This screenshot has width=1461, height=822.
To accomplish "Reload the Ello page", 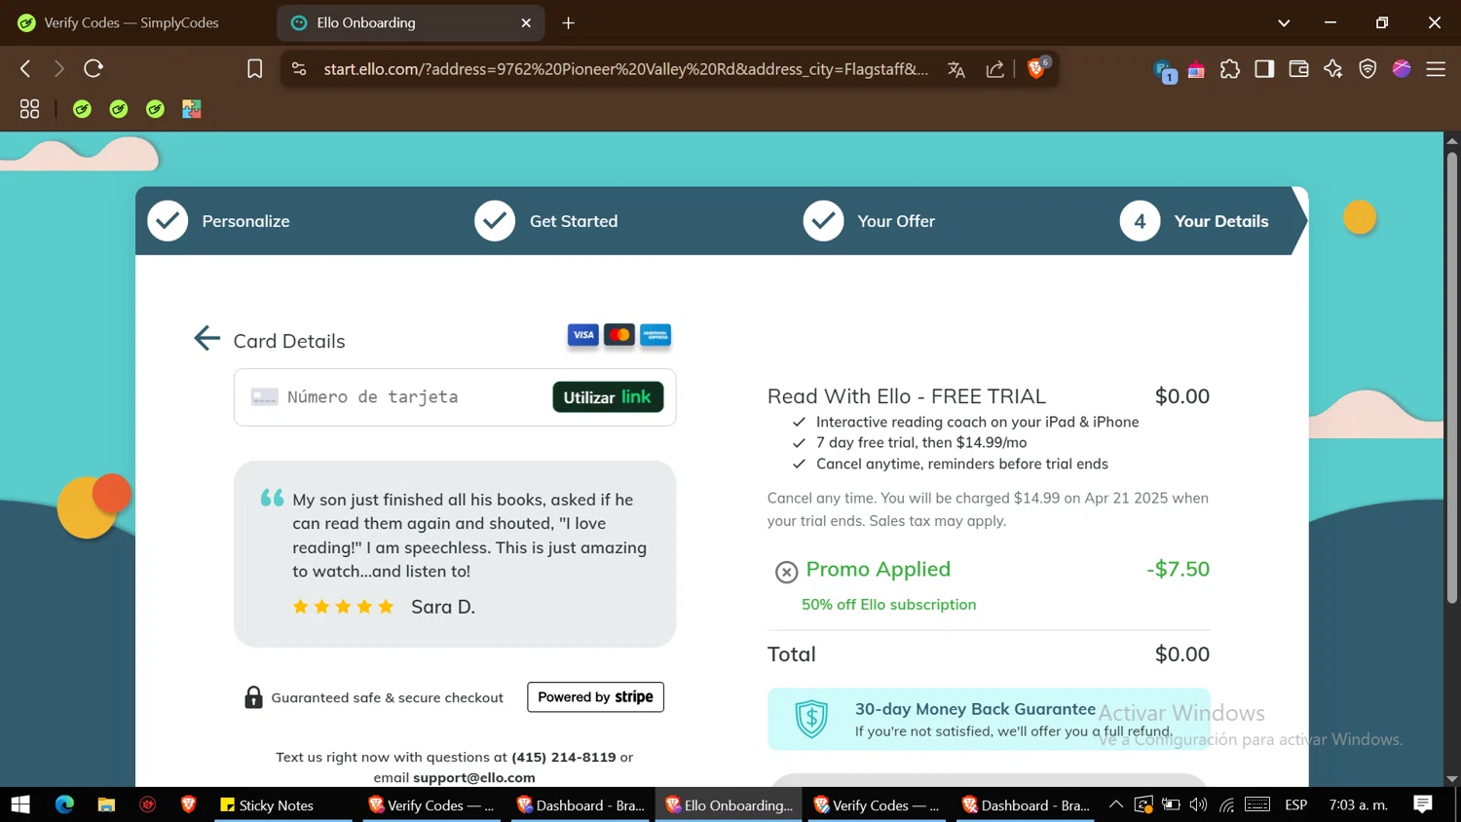I will point(94,68).
